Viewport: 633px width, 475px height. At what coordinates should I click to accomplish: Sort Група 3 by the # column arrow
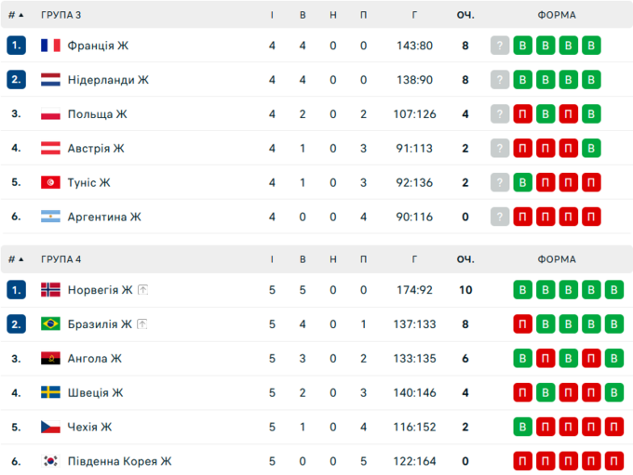pyautogui.click(x=20, y=15)
